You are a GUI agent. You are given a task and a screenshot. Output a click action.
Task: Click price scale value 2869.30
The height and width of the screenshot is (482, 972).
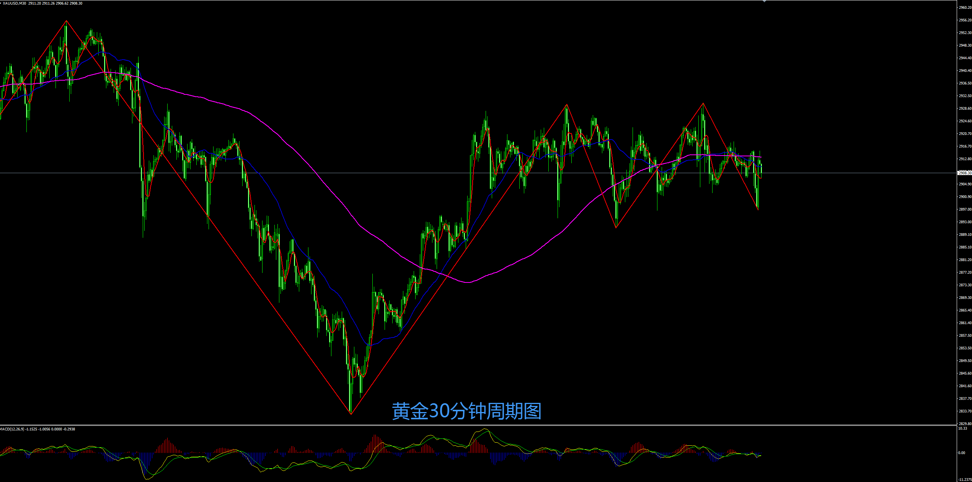click(x=965, y=298)
